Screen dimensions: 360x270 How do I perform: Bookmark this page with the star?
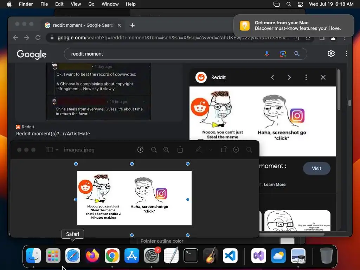[x=308, y=38]
